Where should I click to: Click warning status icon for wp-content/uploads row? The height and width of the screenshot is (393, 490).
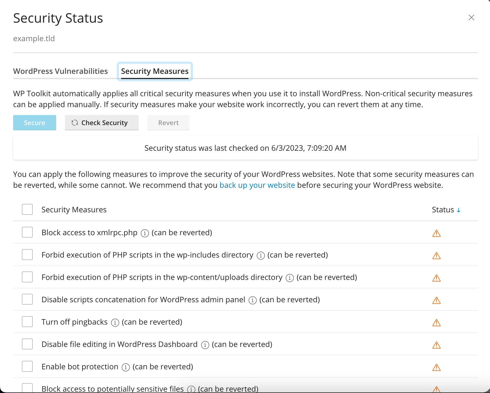tap(437, 278)
